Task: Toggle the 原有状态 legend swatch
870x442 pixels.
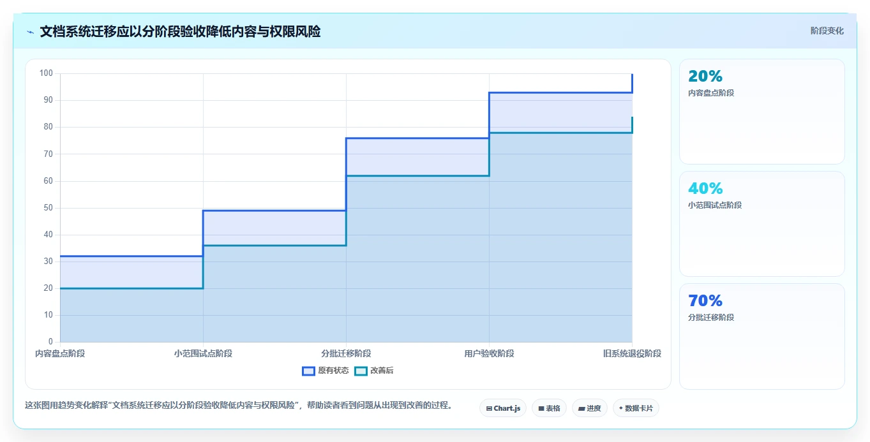Action: tap(308, 371)
